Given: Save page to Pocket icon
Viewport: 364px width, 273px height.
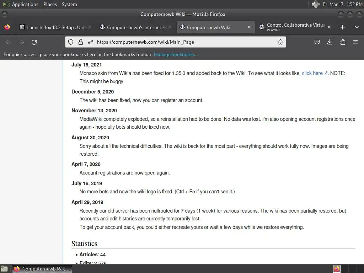Looking at the screenshot, I should 317,42.
